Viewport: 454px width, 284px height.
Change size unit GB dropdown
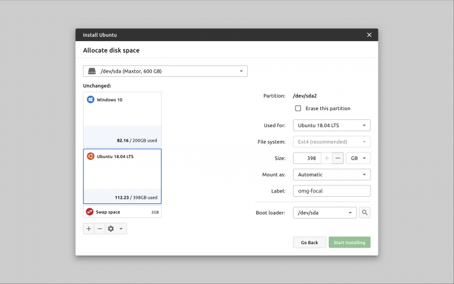pos(358,158)
